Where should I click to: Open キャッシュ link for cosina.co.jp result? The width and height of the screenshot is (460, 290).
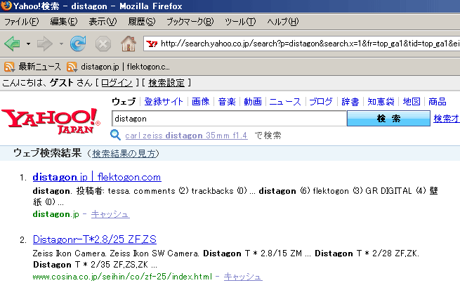(x=243, y=277)
